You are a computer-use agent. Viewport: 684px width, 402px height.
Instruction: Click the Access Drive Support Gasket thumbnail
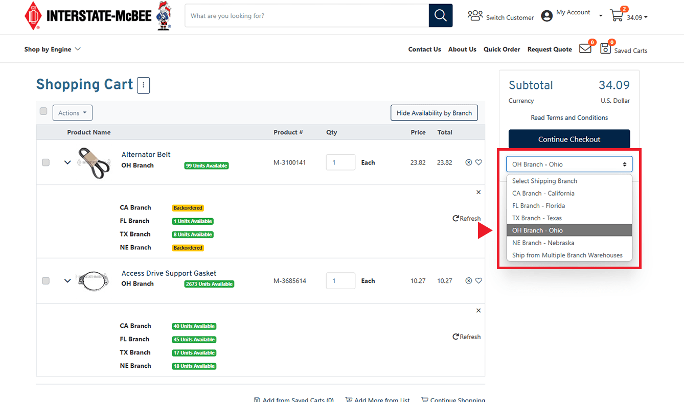(x=93, y=281)
